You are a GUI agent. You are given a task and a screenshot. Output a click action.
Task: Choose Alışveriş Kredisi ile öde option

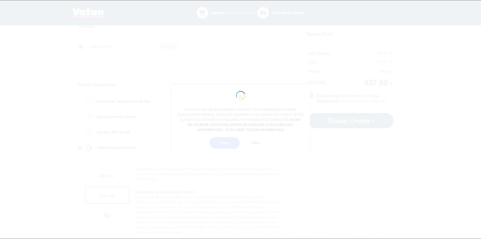coord(117,117)
